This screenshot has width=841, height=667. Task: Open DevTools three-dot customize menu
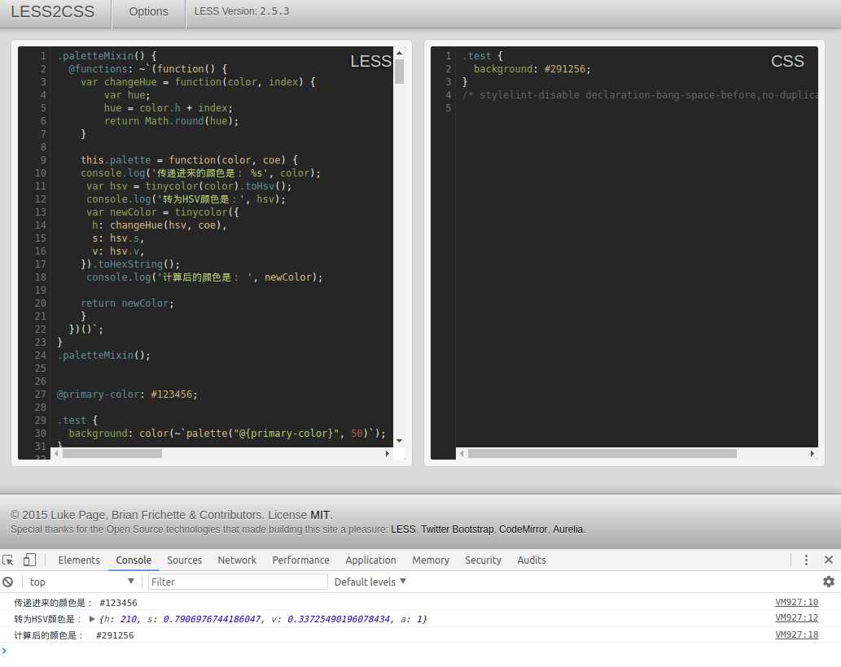pyautogui.click(x=806, y=560)
